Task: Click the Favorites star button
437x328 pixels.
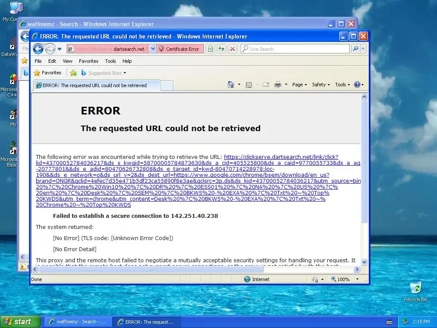Action: point(47,73)
